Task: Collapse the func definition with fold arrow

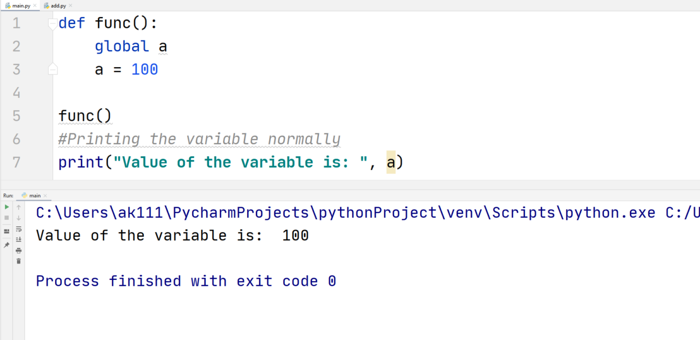Action: point(52,22)
